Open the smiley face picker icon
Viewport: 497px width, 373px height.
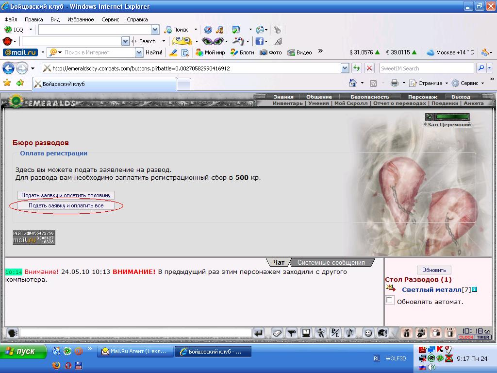click(368, 333)
